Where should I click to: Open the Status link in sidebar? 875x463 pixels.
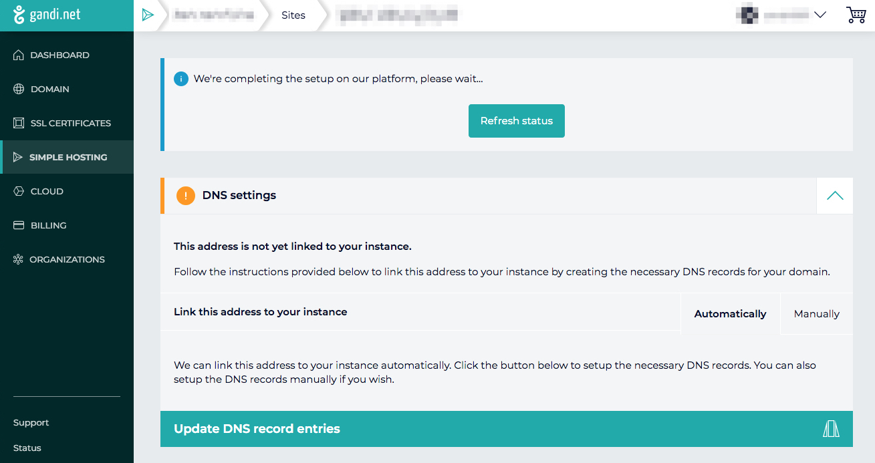(x=27, y=448)
